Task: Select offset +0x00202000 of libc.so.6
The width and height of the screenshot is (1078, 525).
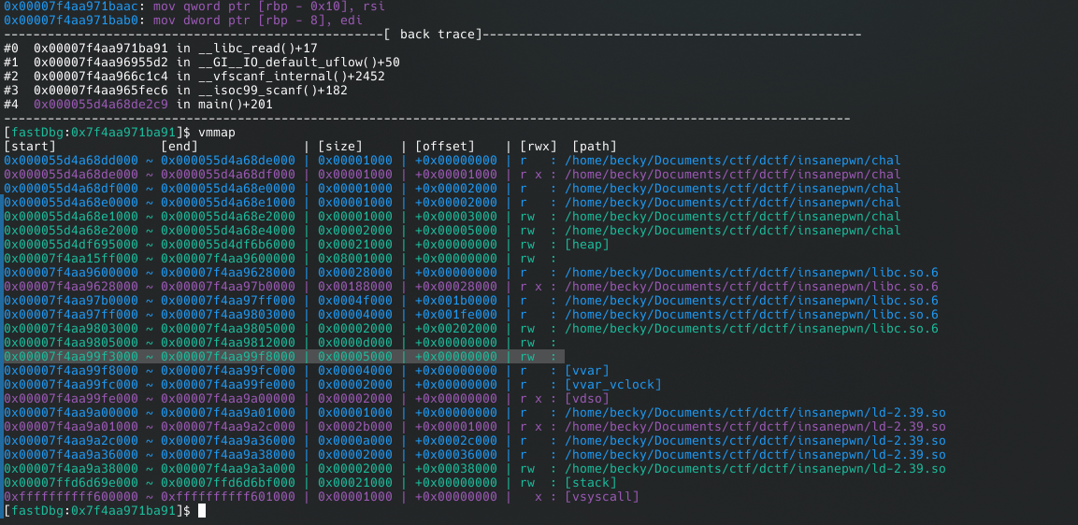Action: point(456,329)
